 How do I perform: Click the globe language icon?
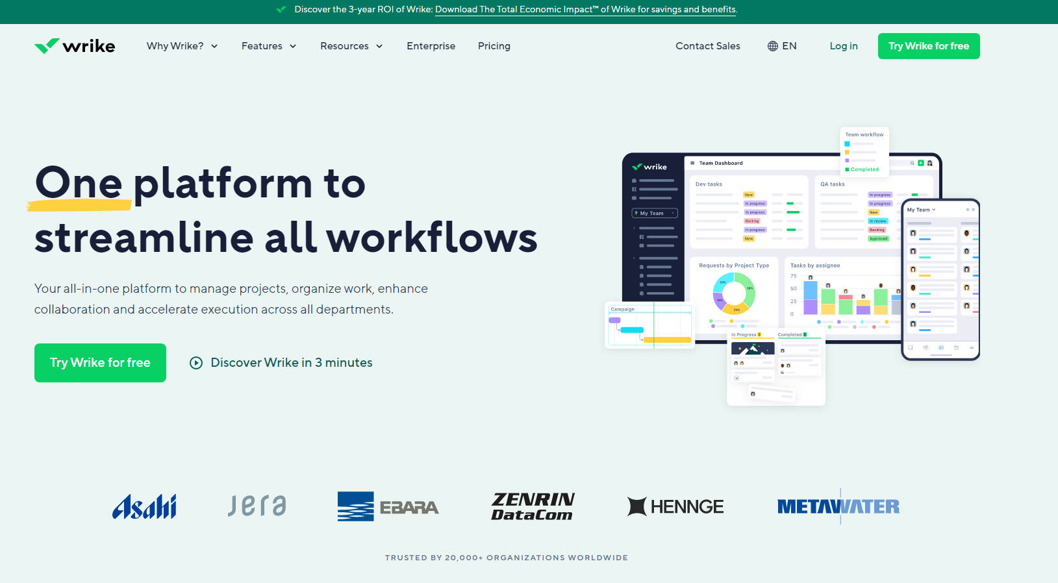772,46
